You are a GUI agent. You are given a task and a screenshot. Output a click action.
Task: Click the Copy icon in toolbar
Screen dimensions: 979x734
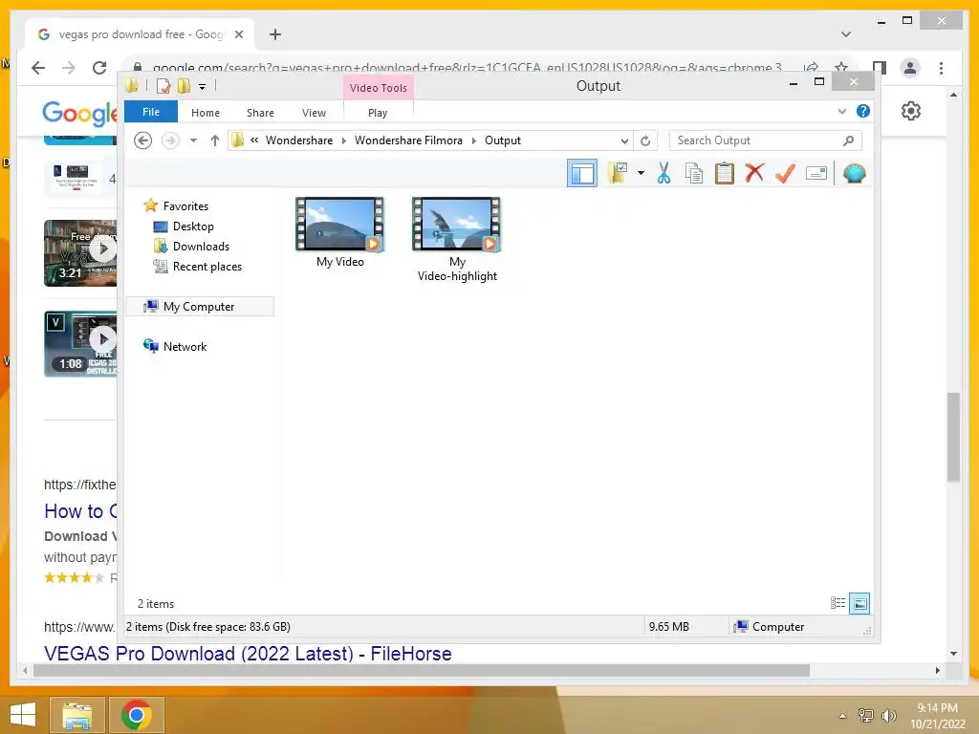coord(694,173)
